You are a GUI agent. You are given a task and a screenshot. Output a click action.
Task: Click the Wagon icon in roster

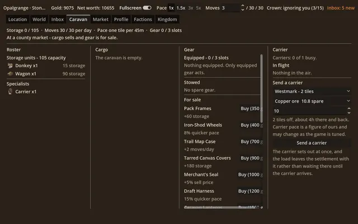click(x=10, y=73)
